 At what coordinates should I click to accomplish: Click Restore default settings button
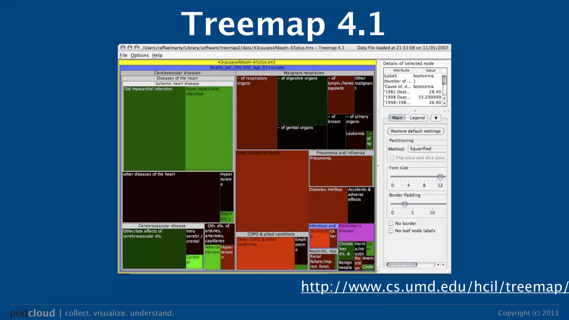click(x=416, y=131)
